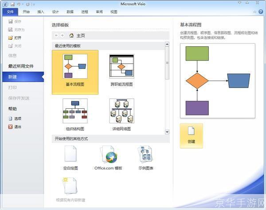Pick the 组织结构图 template icon

point(75,111)
